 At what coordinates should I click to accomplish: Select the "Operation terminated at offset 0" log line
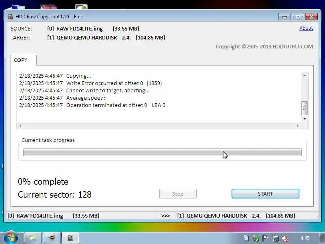point(92,105)
